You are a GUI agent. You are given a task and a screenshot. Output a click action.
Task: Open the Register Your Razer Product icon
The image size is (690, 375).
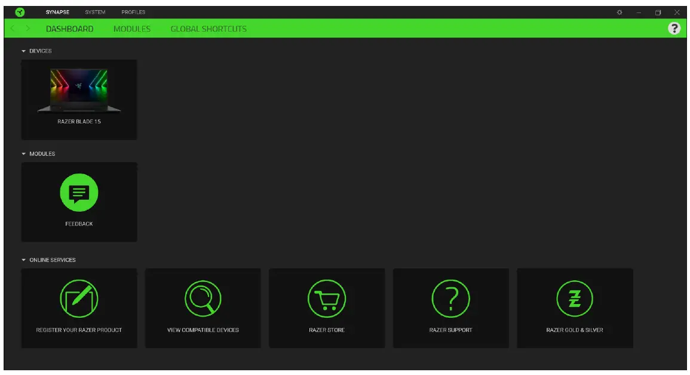click(79, 299)
